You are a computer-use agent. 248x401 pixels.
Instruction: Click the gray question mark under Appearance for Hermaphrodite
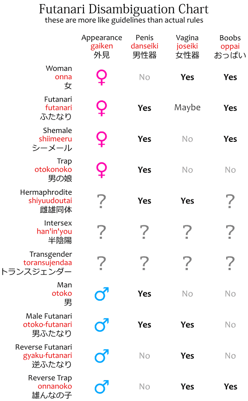tap(102, 201)
